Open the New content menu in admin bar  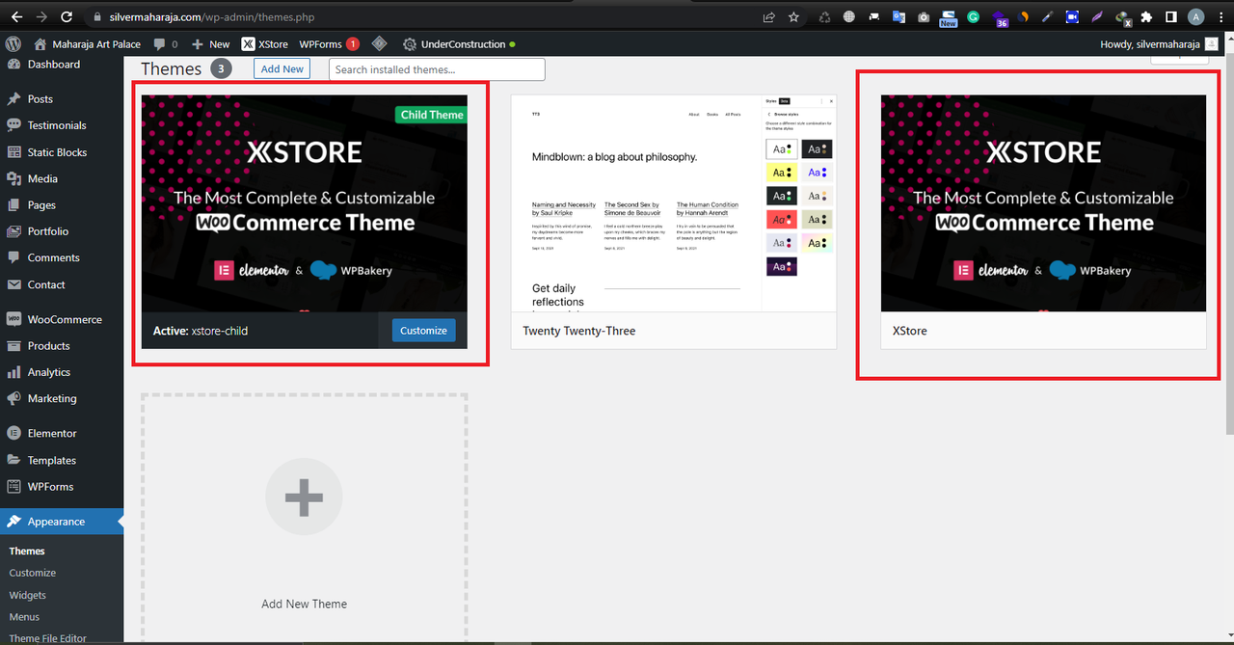210,43
